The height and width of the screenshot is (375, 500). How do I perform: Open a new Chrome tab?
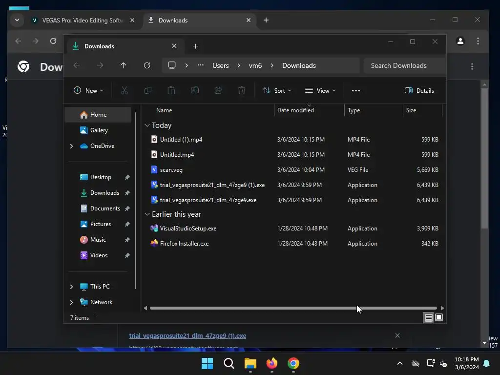[x=266, y=20]
